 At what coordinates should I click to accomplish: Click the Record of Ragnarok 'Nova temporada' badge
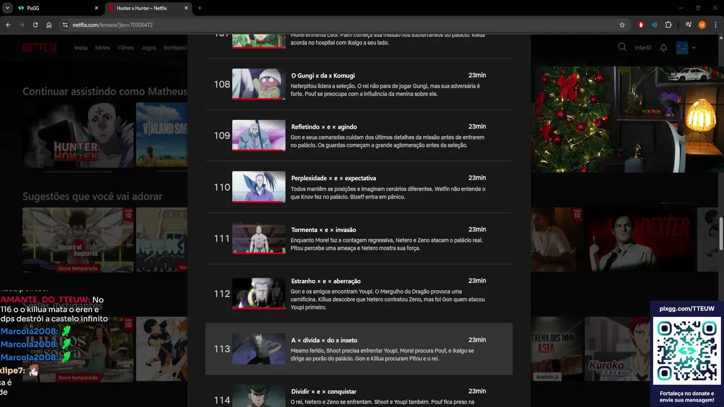click(x=78, y=269)
